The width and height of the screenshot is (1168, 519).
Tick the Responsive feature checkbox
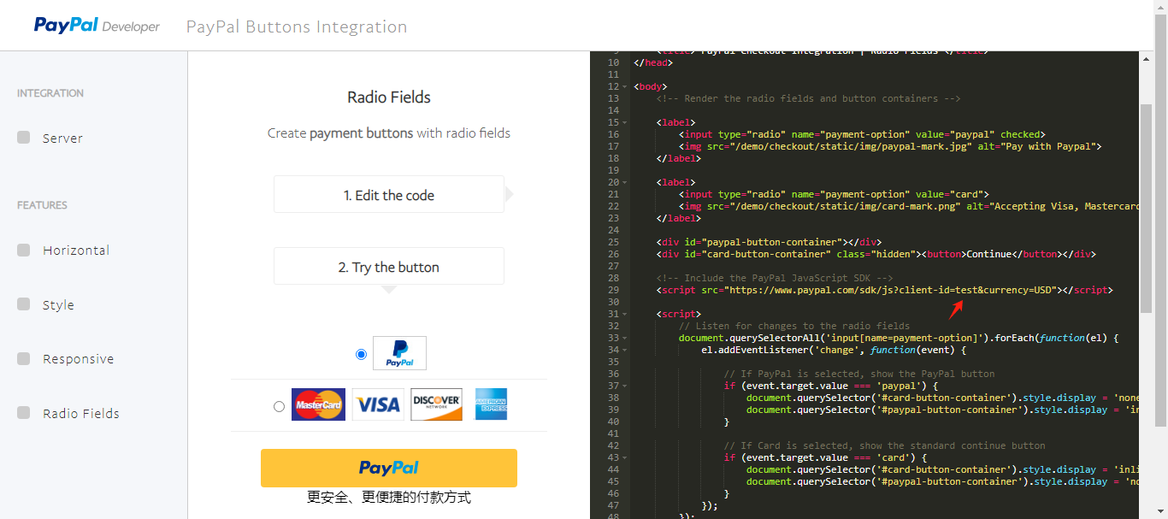coord(24,358)
